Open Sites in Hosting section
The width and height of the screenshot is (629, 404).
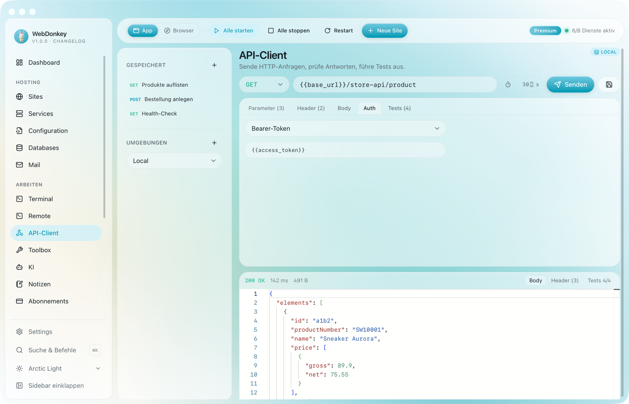point(56,97)
